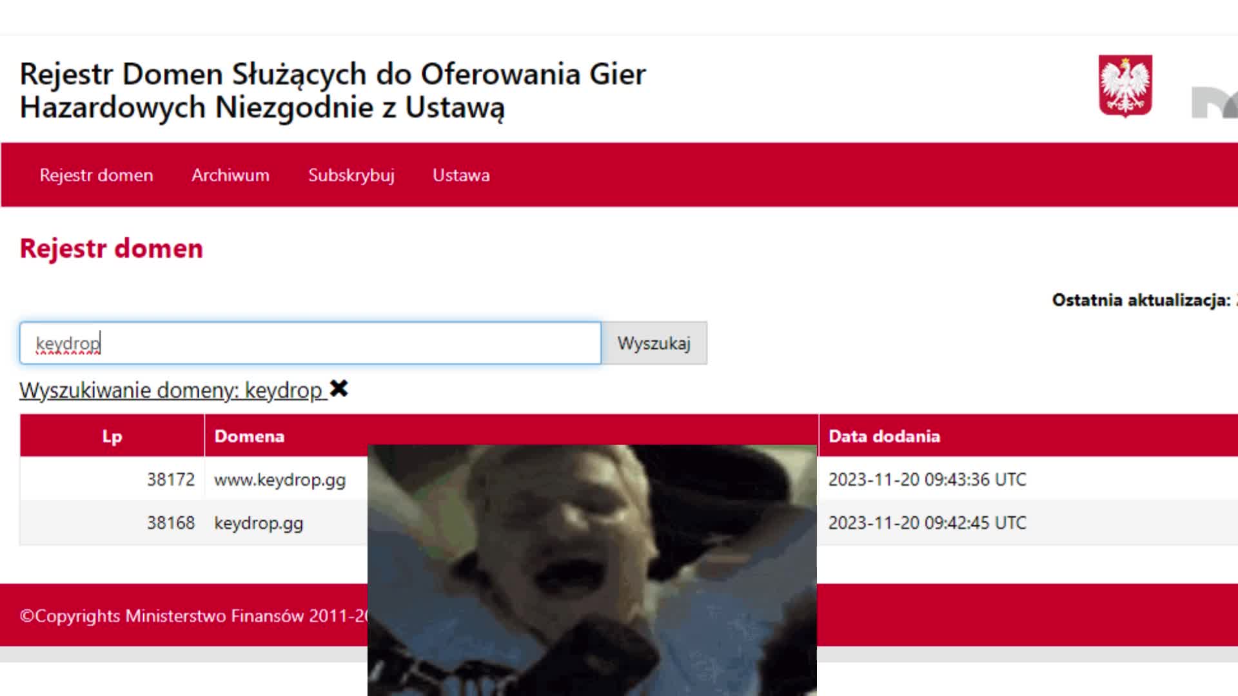Sort by the Data dodania column header
This screenshot has height=696, width=1238.
(884, 436)
